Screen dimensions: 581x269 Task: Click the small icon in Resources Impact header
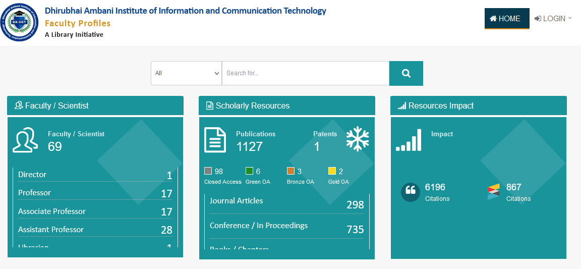402,106
